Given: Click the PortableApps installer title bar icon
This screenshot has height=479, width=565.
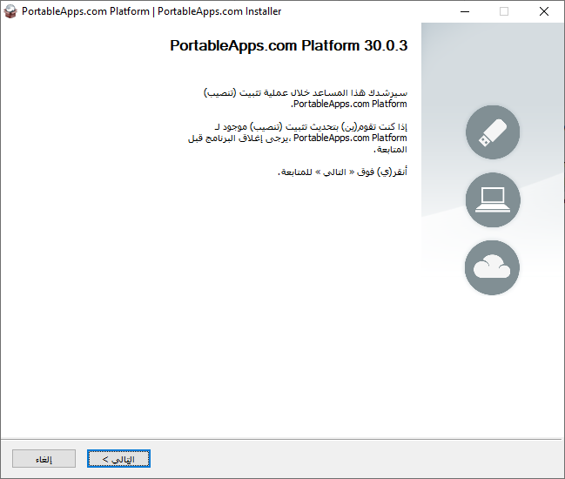Looking at the screenshot, I should point(10,11).
